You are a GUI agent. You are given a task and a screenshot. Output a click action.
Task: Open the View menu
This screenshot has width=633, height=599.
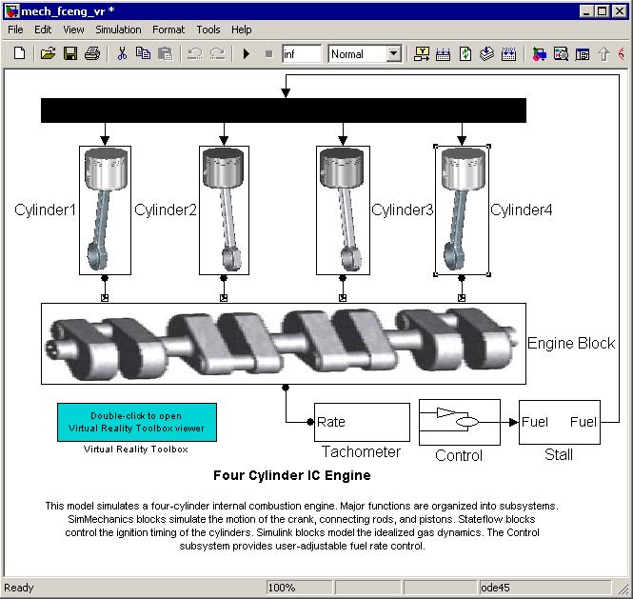coord(73,30)
